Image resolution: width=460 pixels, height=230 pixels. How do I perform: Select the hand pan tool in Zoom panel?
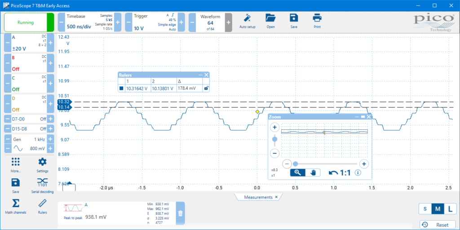pyautogui.click(x=313, y=172)
